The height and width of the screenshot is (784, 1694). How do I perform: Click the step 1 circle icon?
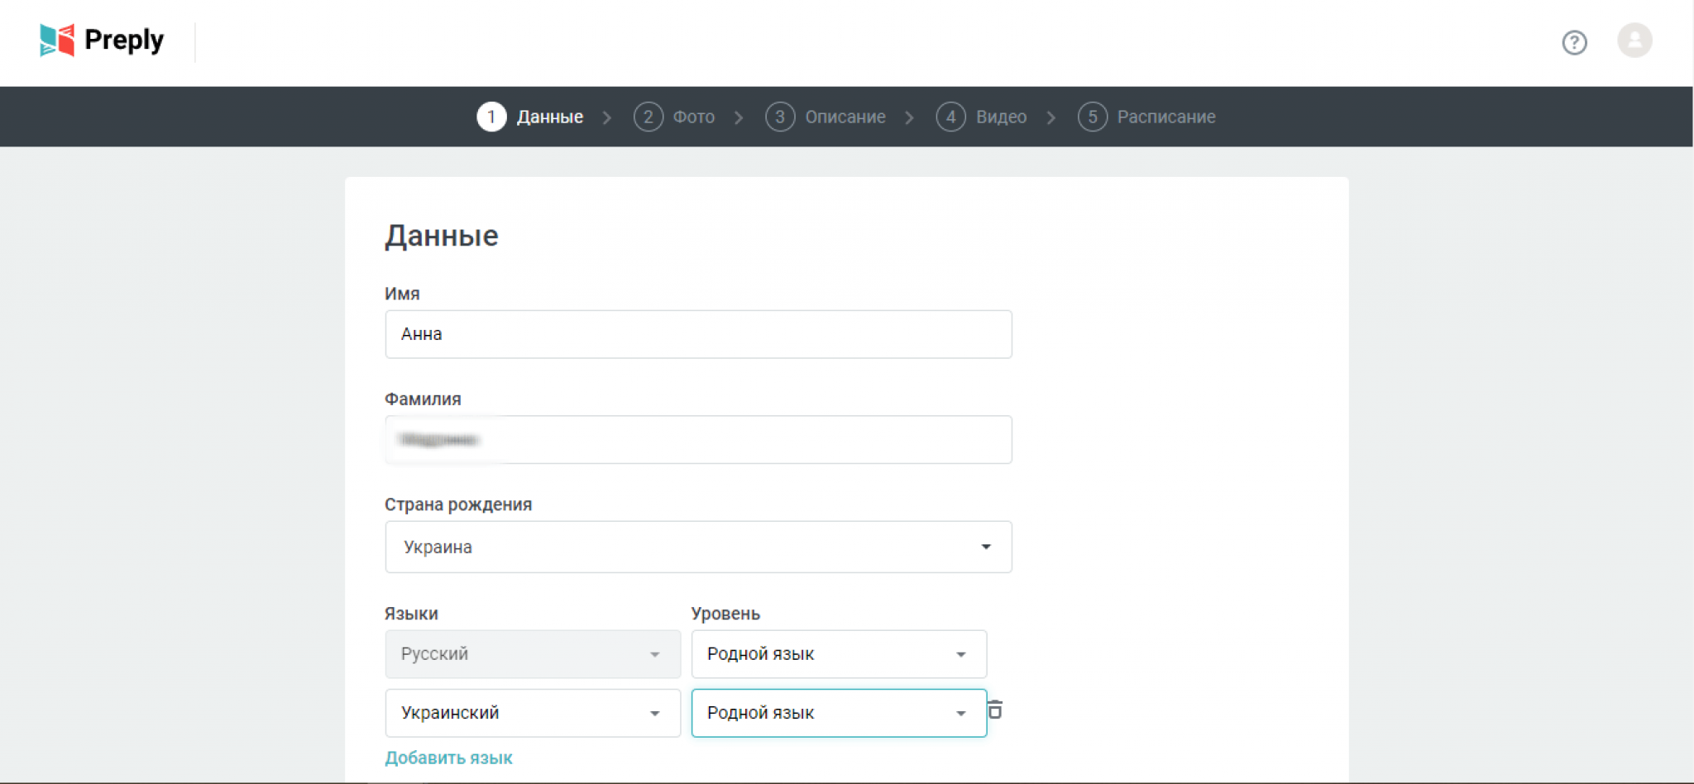(x=491, y=117)
